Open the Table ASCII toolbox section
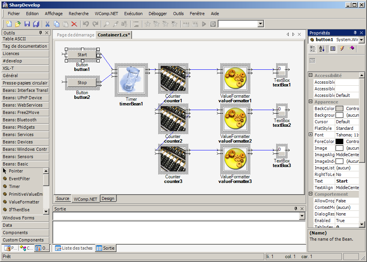The width and height of the screenshot is (367, 262). point(26,39)
